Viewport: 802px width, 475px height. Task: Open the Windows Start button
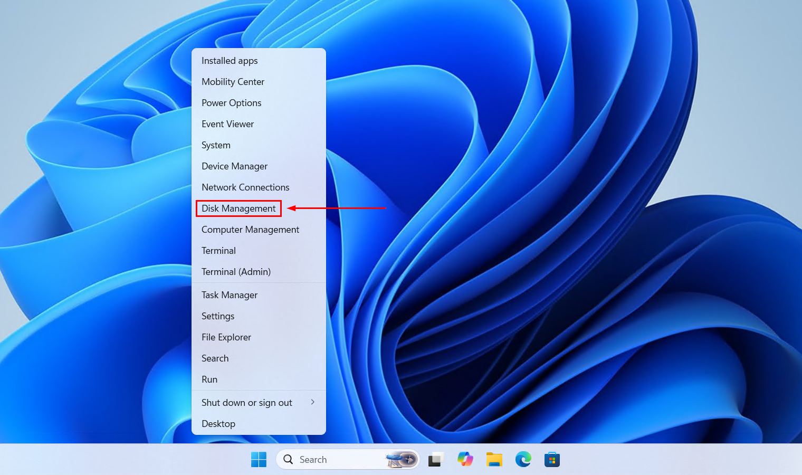(259, 459)
